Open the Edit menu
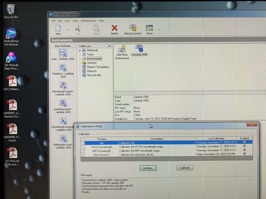The height and width of the screenshot is (199, 266). click(60, 21)
